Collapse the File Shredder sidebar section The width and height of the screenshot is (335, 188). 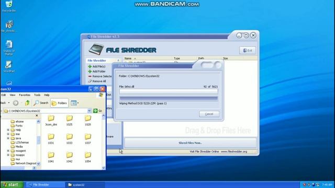click(118, 61)
